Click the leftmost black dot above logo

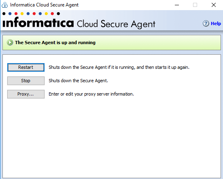pos(4,14)
